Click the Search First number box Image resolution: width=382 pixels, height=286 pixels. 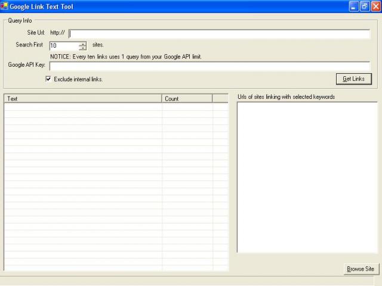[x=64, y=46]
